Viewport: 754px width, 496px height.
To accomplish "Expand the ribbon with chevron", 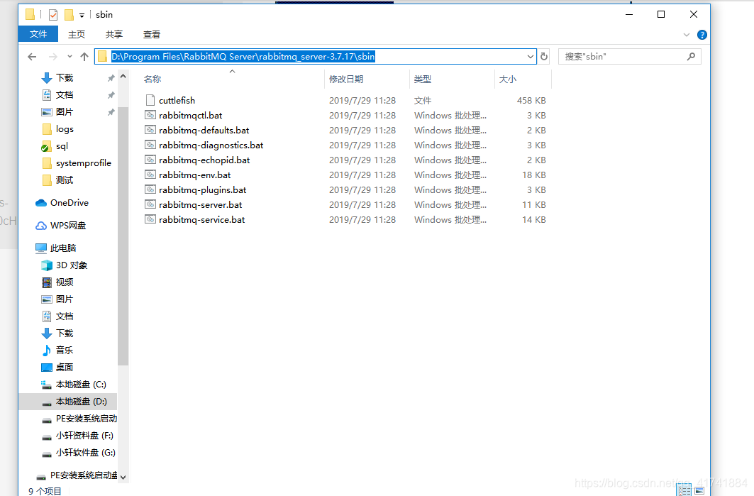I will click(686, 35).
